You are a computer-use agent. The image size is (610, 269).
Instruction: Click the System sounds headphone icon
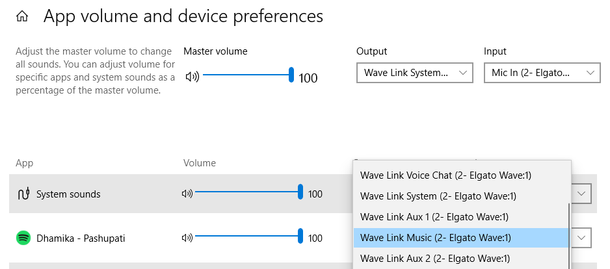click(23, 194)
